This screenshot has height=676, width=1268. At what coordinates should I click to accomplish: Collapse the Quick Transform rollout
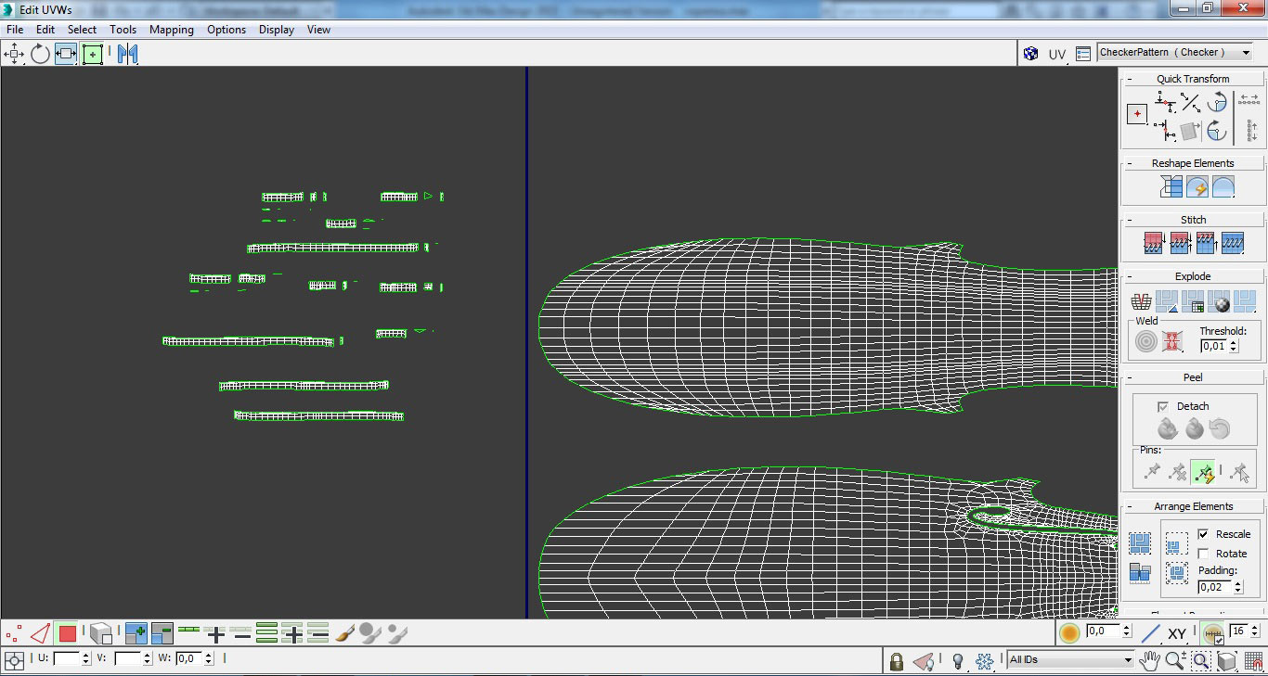click(x=1130, y=79)
